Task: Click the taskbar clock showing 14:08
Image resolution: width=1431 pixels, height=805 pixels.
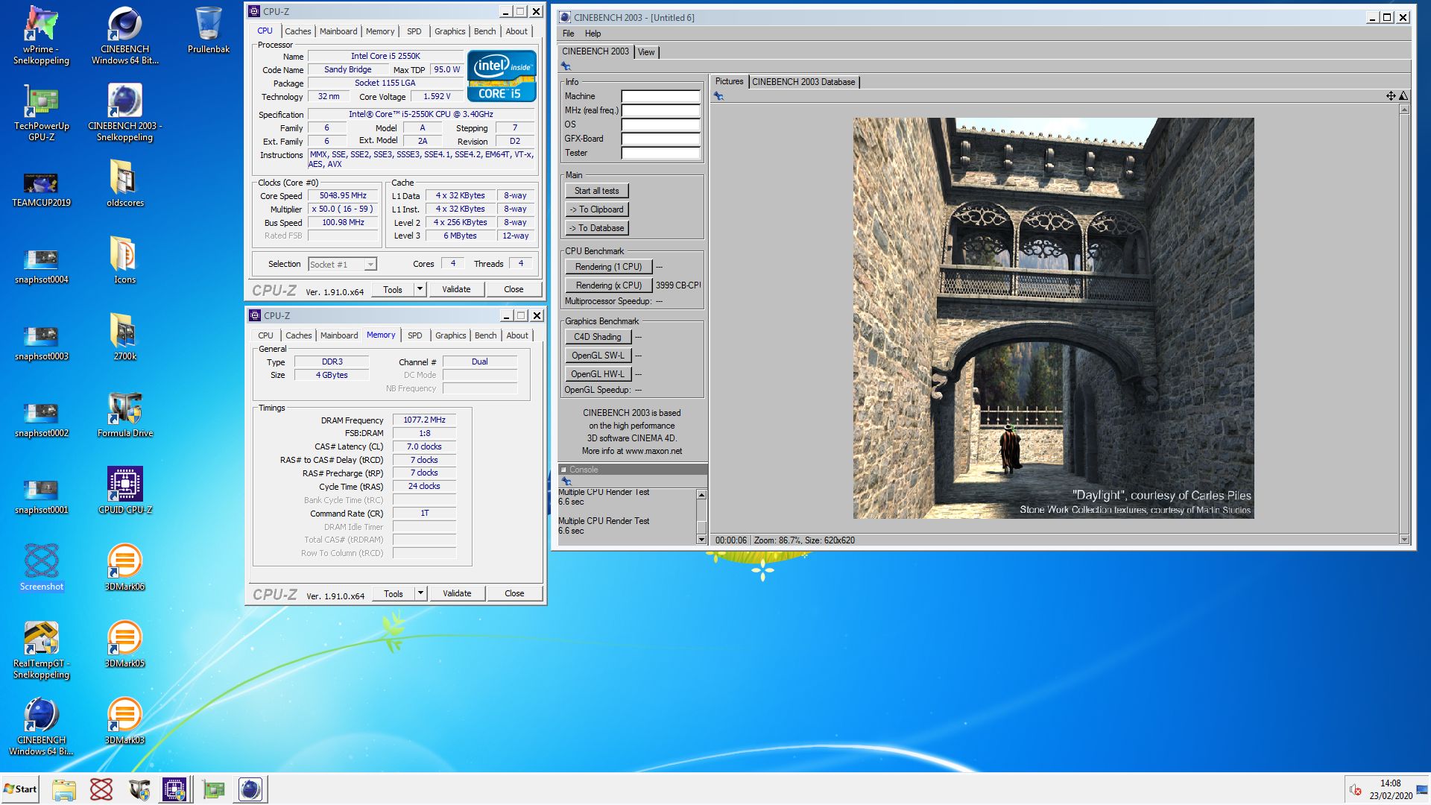Action: click(x=1390, y=789)
